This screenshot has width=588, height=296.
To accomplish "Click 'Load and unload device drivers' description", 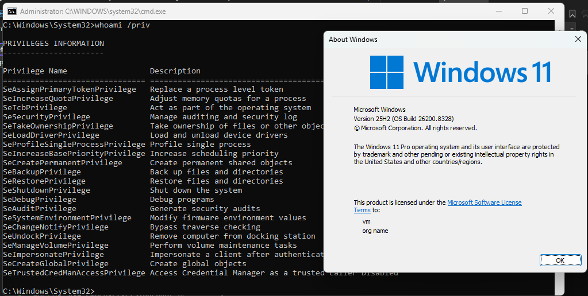I will click(219, 135).
